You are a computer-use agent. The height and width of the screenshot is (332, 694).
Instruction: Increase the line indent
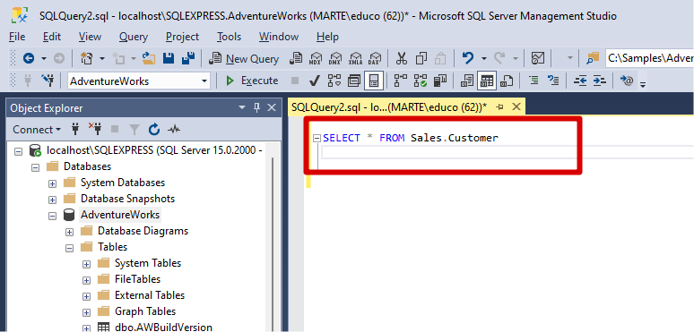(599, 81)
